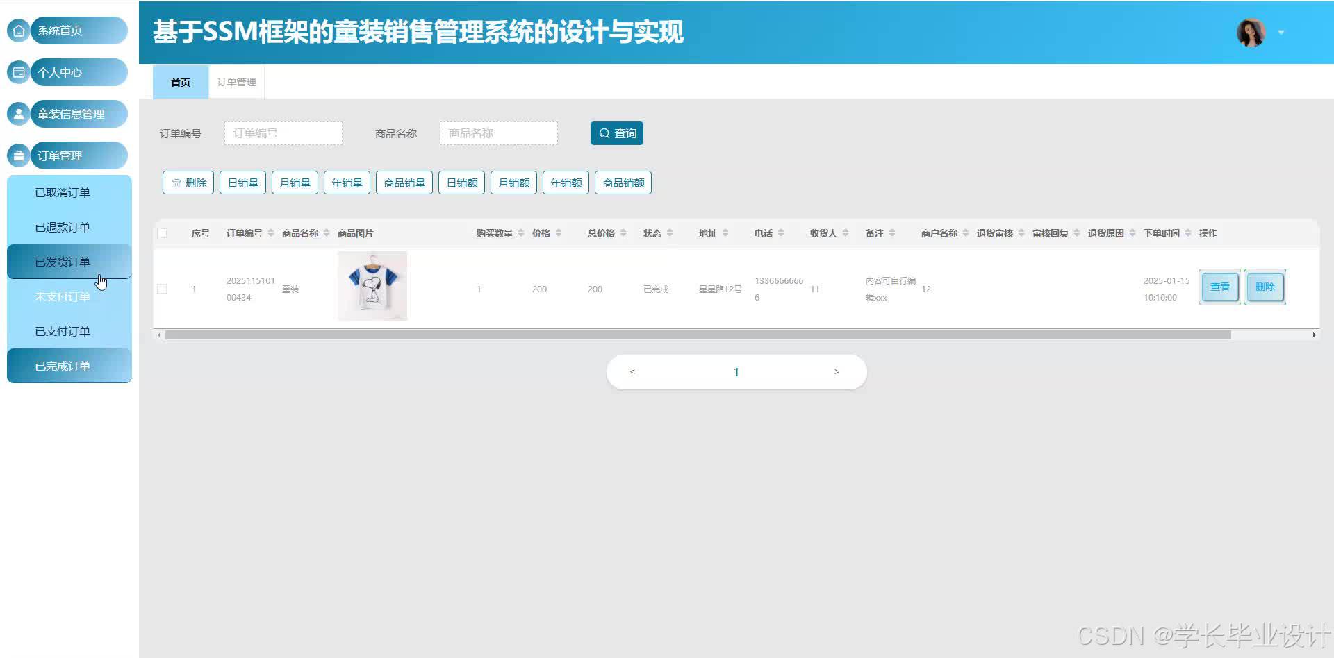The image size is (1334, 658).
Task: Click the 日销量 button
Action: [x=242, y=183]
